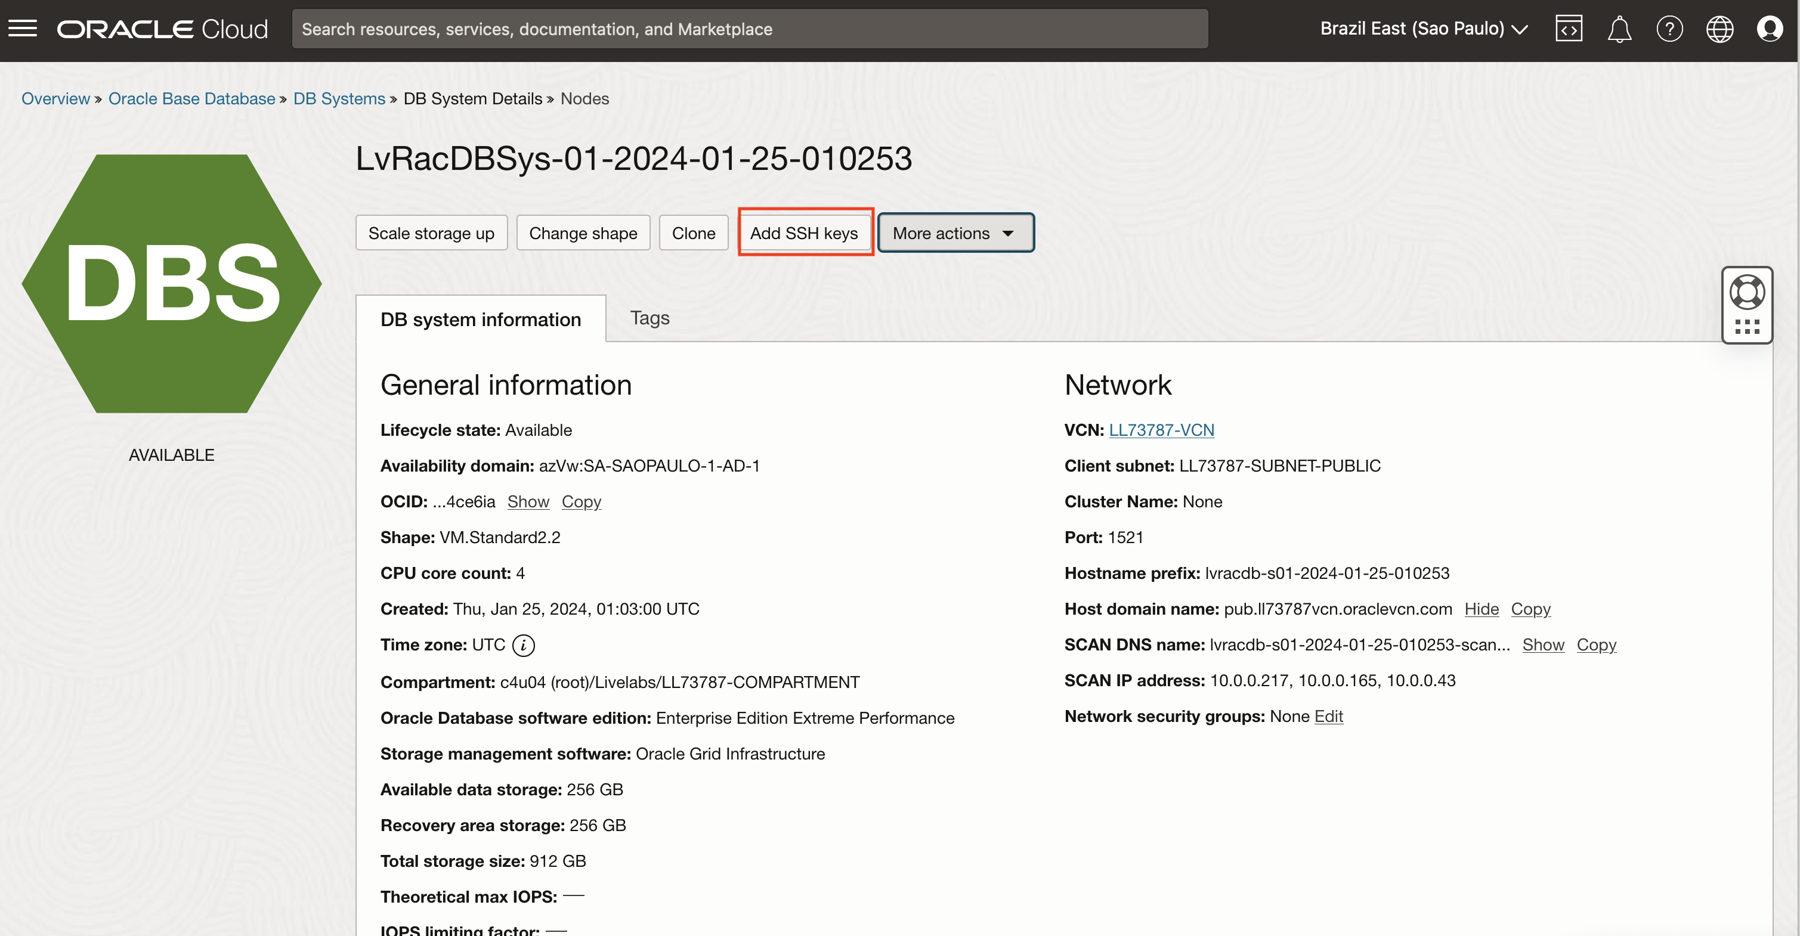The image size is (1800, 936).
Task: Open the LL73787-VCN link
Action: click(x=1161, y=430)
